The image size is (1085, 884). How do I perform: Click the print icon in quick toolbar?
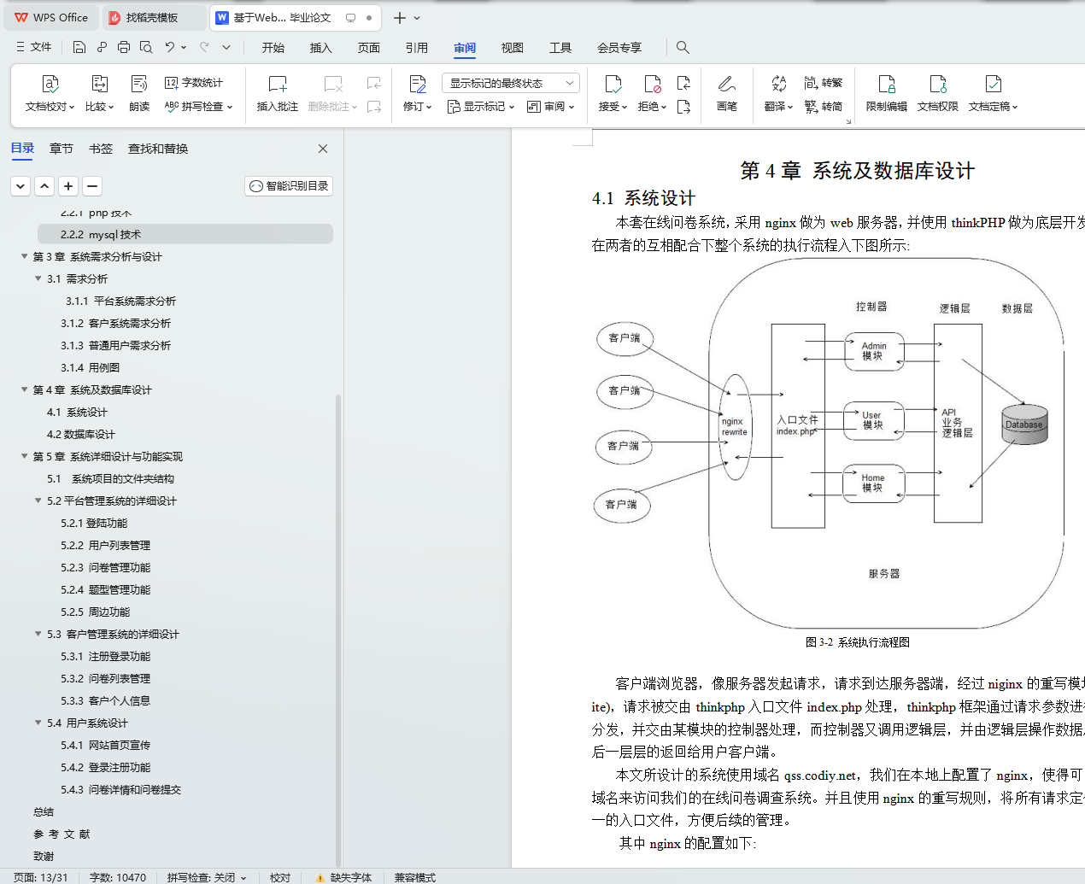pyautogui.click(x=124, y=47)
